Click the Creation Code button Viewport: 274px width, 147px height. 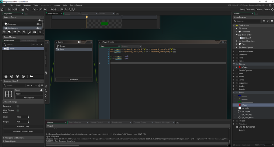(23, 127)
